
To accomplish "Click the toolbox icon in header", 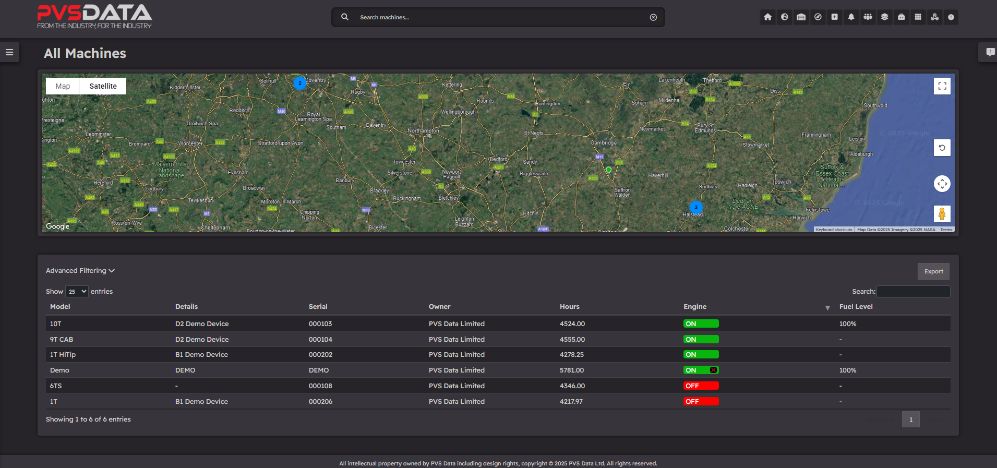I will tap(901, 17).
